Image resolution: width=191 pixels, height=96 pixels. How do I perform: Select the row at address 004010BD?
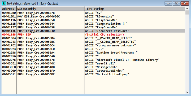tap(93, 13)
